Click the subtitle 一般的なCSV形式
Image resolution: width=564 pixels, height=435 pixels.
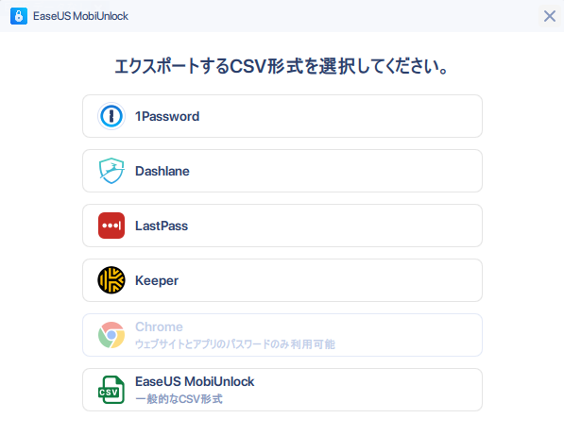[x=179, y=399]
